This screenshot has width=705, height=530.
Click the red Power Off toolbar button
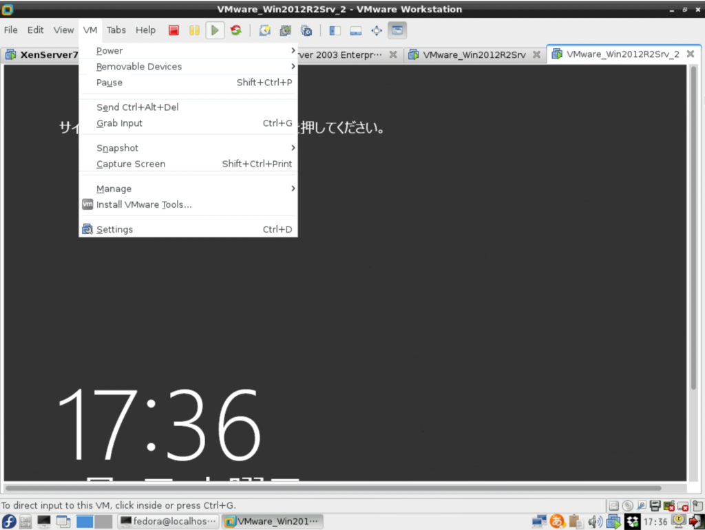[173, 30]
